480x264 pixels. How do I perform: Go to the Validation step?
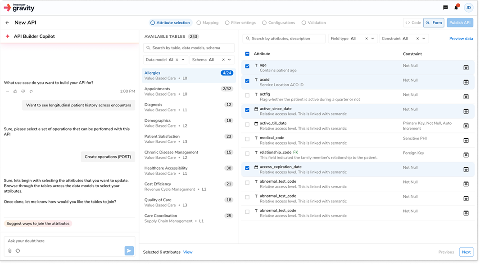(314, 22)
